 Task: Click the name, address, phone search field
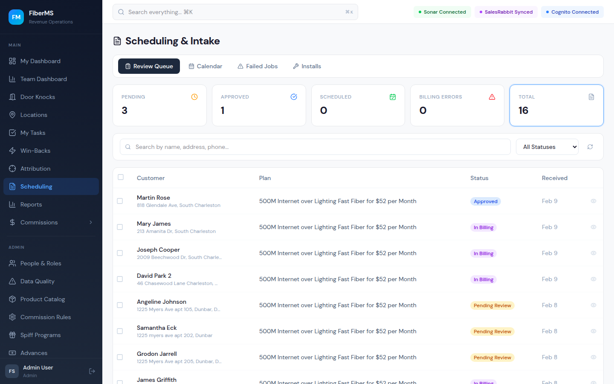pos(316,147)
